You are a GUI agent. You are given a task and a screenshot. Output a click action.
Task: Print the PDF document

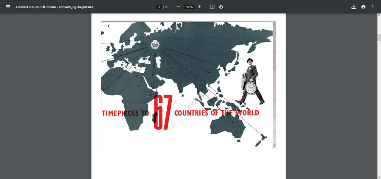point(363,7)
